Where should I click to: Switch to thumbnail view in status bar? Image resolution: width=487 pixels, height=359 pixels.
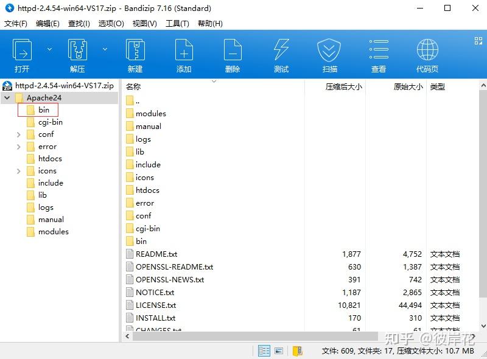tap(279, 351)
